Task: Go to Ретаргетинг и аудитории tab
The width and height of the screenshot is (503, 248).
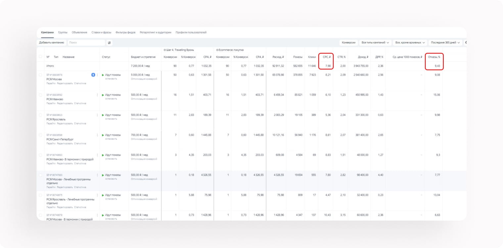Action: 156,32
